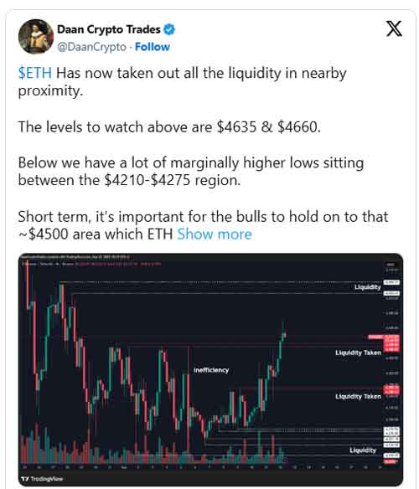Open the X logo in the tweet corner
Screen dimensions: 419x489
(394, 28)
